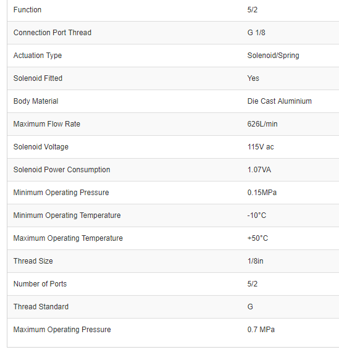The image size is (339, 355).
Task: Select the Minimum Operating Temperature label
Action: point(67,215)
